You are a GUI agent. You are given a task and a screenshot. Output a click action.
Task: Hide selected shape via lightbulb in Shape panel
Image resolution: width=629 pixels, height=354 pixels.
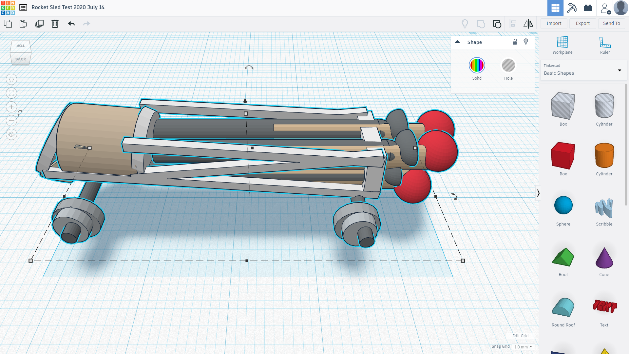pos(526,42)
